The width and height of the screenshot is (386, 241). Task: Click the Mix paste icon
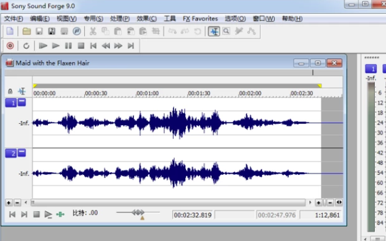[130, 31]
